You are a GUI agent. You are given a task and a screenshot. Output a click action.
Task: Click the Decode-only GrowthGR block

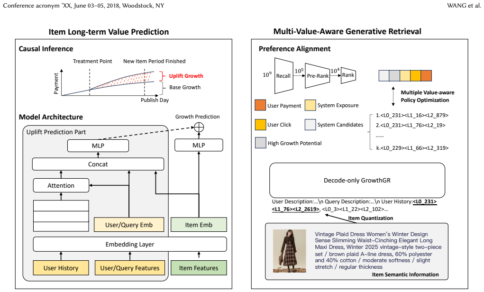coord(357,180)
